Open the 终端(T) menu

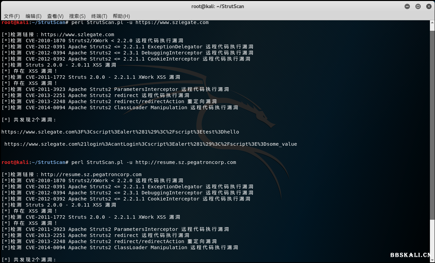coord(99,16)
